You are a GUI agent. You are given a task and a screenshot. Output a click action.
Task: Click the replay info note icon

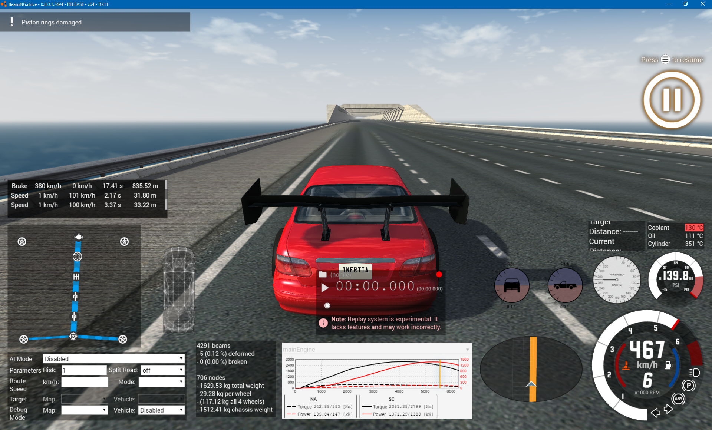click(x=323, y=323)
